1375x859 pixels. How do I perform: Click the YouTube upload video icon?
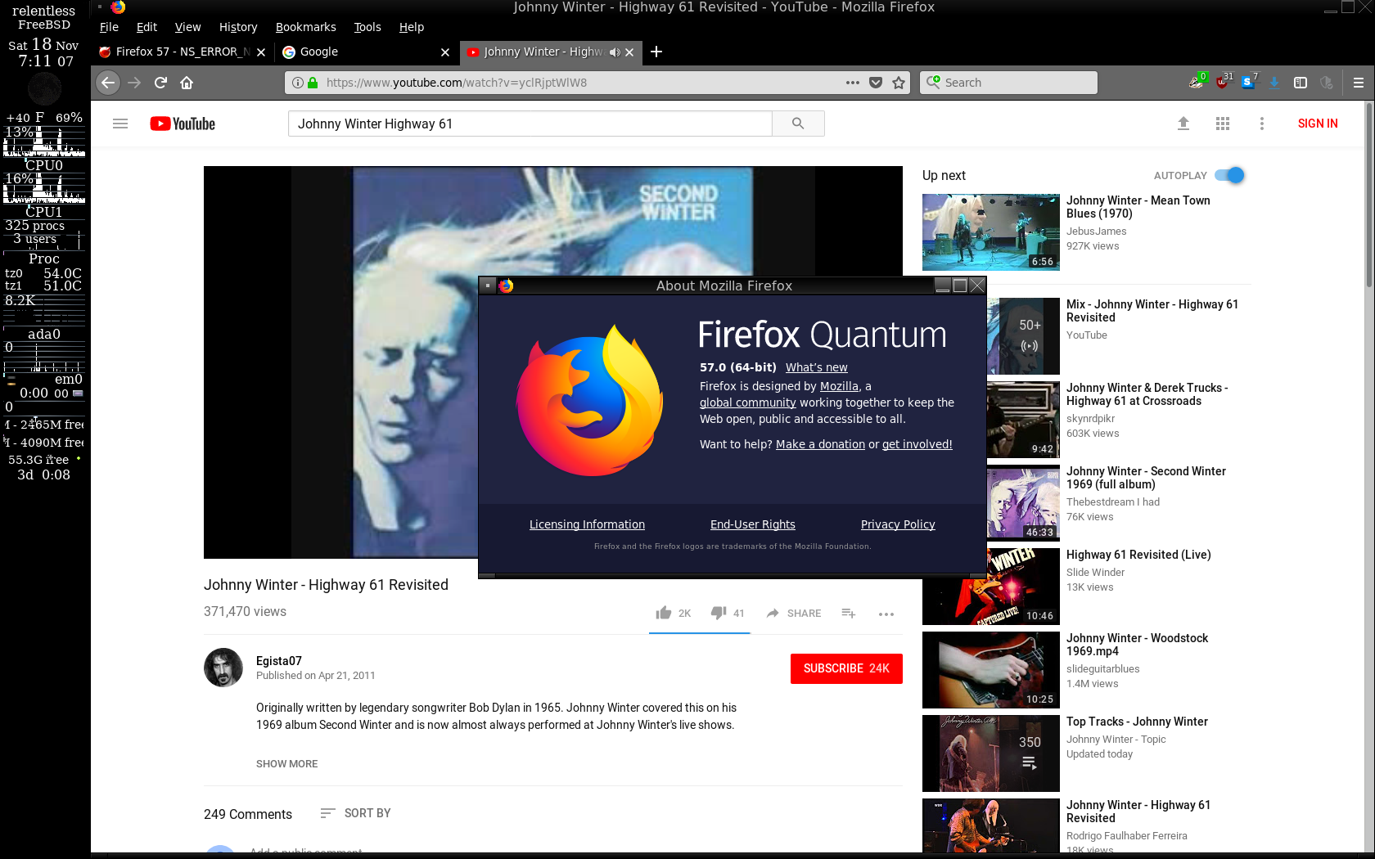coord(1183,124)
